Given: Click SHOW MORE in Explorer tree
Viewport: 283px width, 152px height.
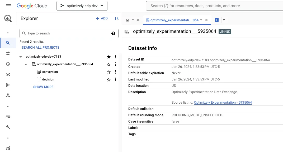Looking at the screenshot, I should pyautogui.click(x=43, y=87).
